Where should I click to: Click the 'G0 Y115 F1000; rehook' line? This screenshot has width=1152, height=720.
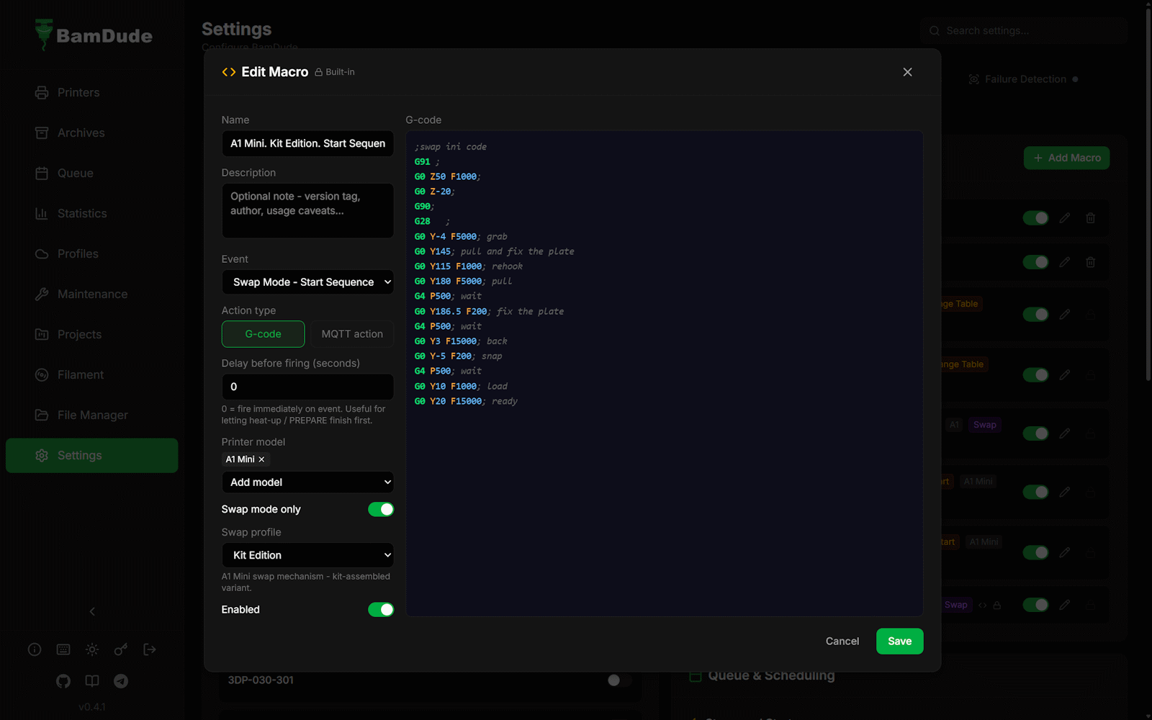[x=469, y=266]
